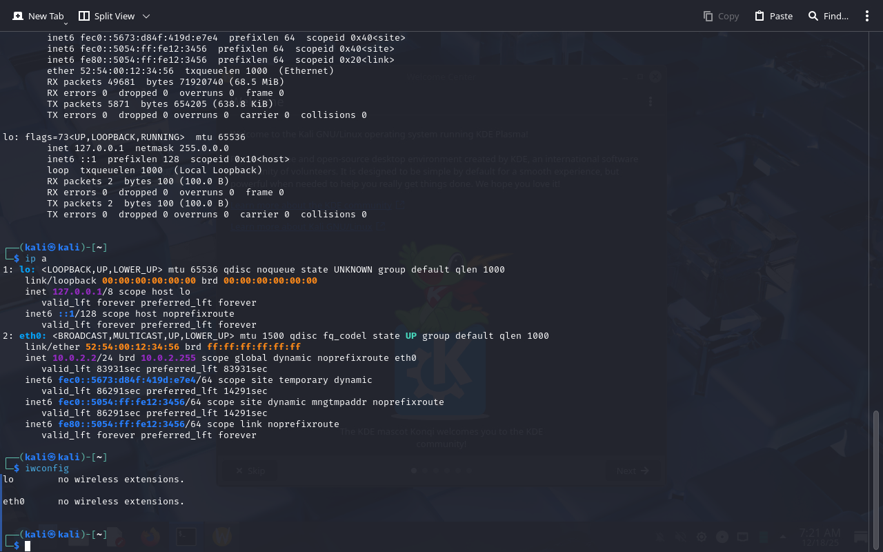The image size is (883, 552).
Task: Click the Copy toolbar button
Action: click(x=721, y=16)
